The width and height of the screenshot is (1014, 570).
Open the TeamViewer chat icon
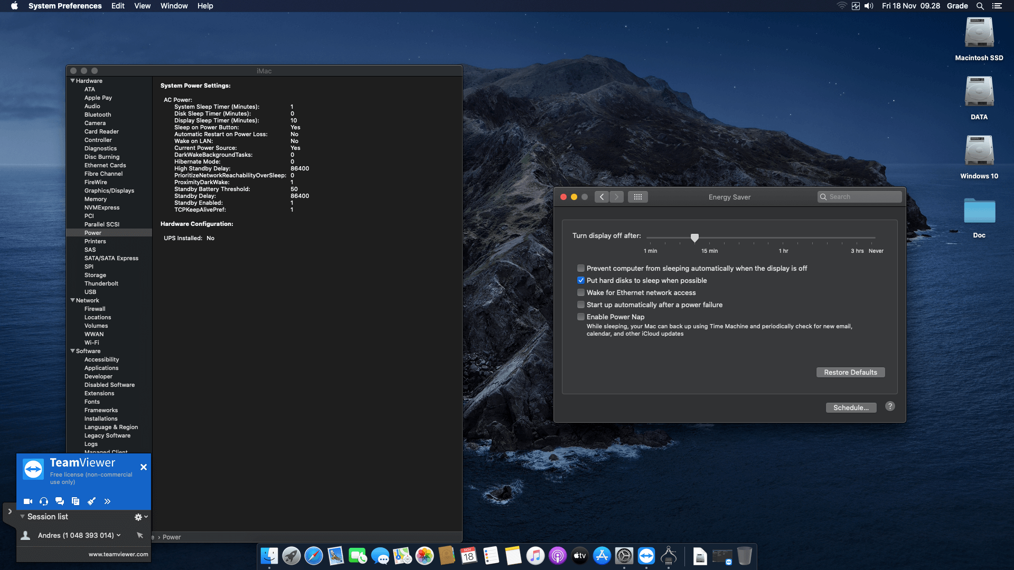[x=60, y=501]
